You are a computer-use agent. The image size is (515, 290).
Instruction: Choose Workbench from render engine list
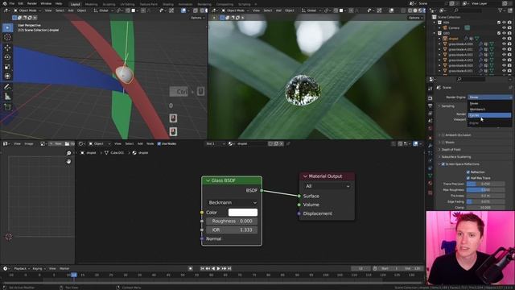(489, 110)
